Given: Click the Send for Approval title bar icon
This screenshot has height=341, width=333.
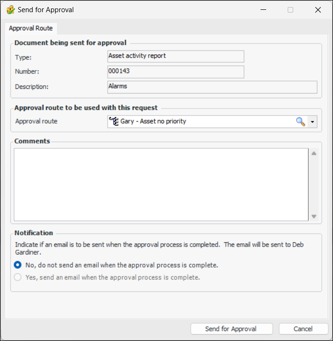Looking at the screenshot, I should coord(10,9).
